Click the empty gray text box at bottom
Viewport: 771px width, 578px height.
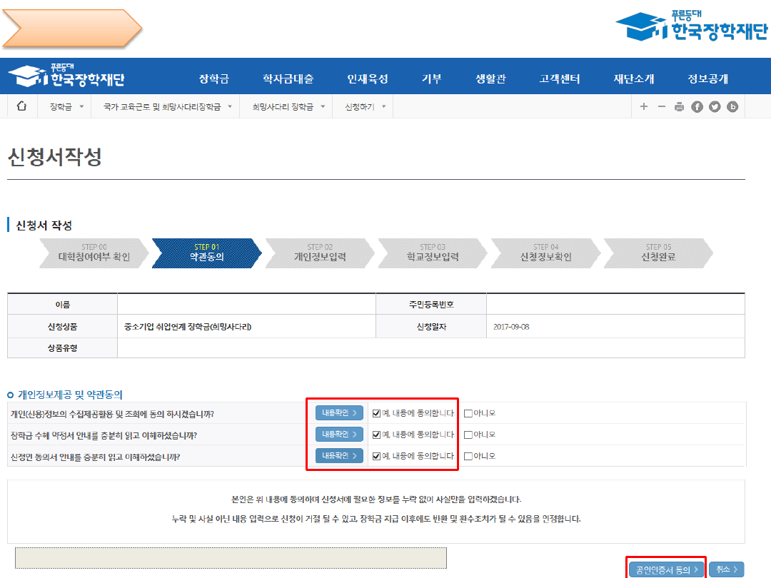click(x=231, y=558)
